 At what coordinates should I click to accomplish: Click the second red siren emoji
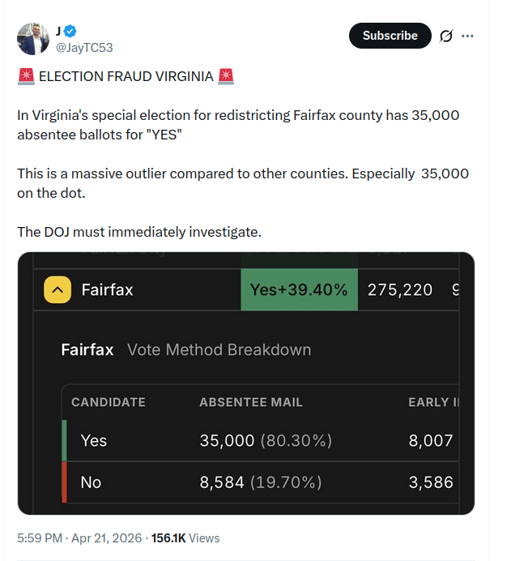[x=225, y=76]
